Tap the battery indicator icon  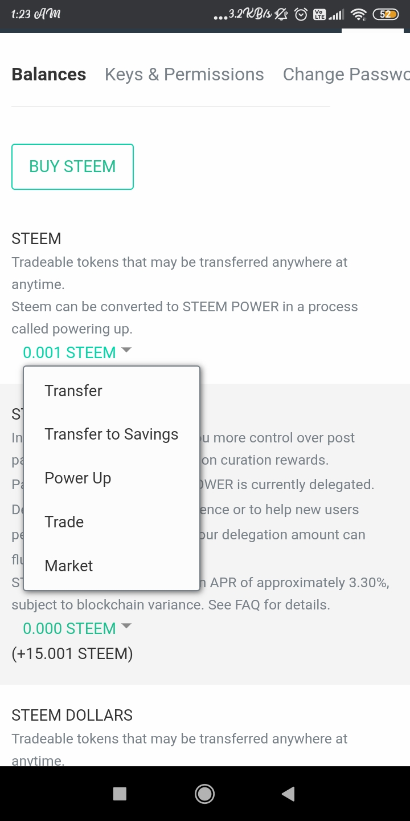[x=386, y=15]
